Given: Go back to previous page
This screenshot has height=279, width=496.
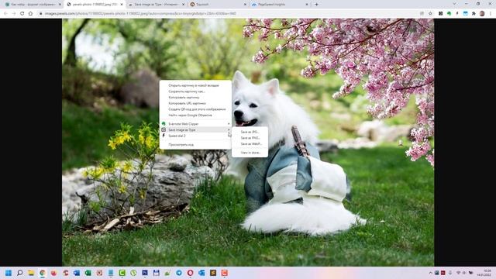Looking at the screenshot, I should pyautogui.click(x=5, y=14).
